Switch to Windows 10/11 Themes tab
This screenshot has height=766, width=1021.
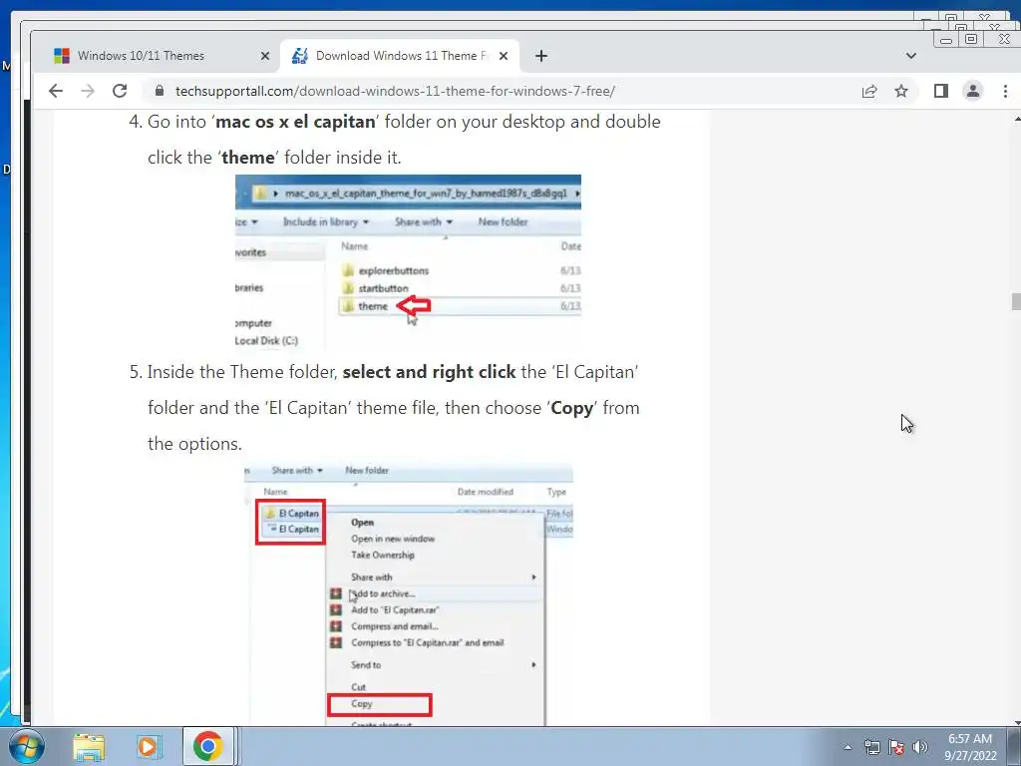coord(159,56)
